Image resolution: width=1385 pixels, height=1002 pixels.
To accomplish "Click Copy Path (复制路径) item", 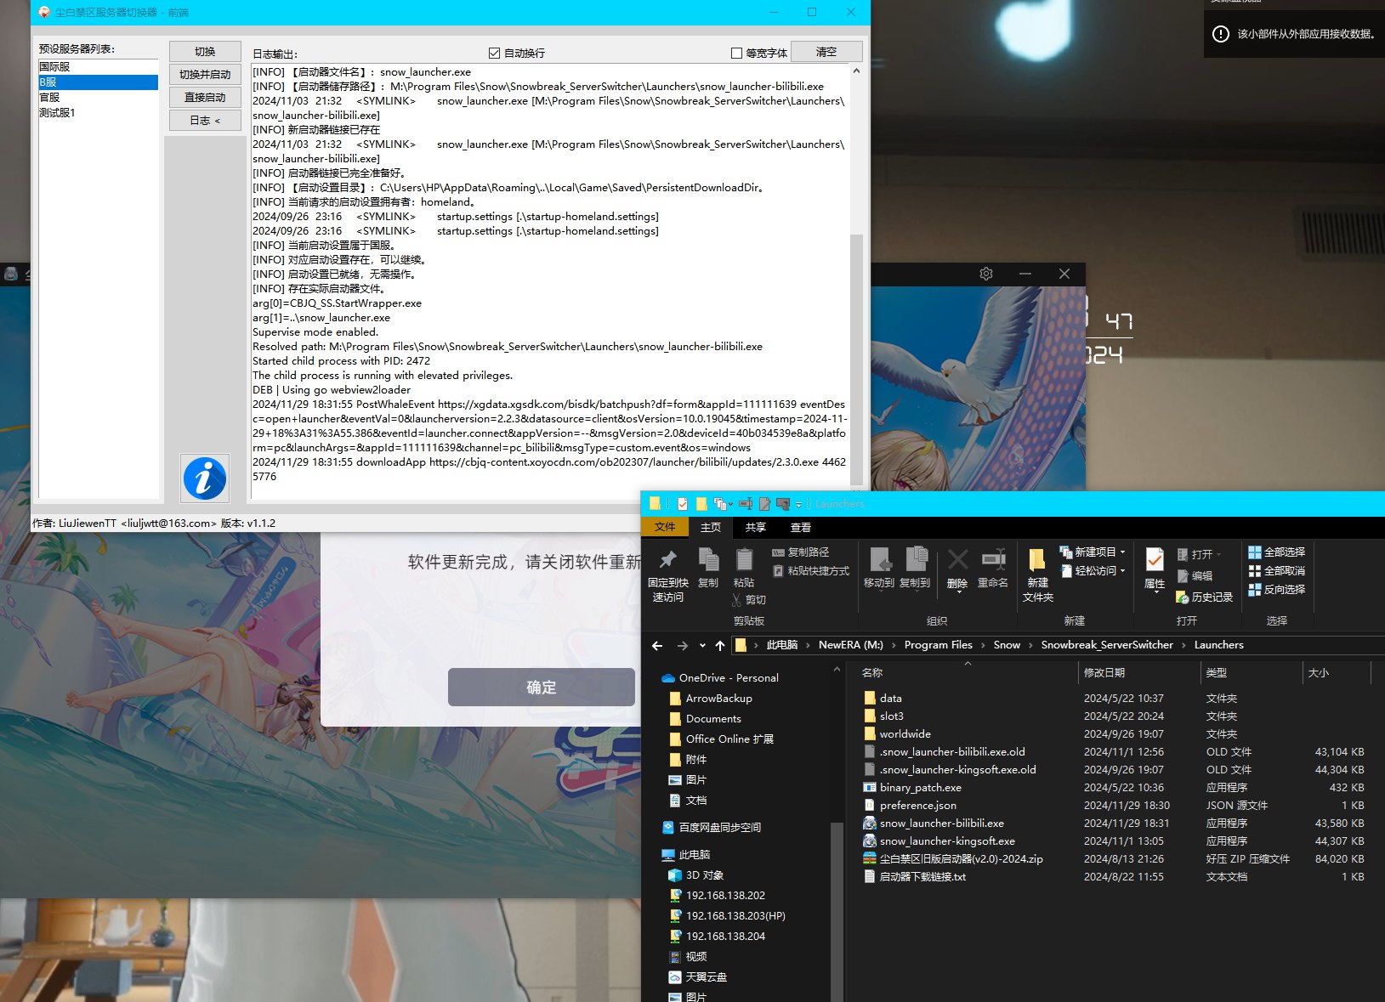I will (x=800, y=552).
